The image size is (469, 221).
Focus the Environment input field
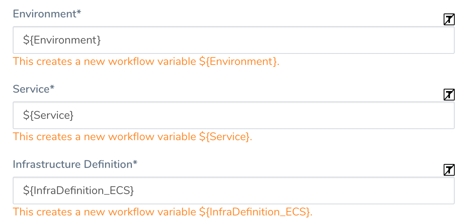[x=234, y=40]
